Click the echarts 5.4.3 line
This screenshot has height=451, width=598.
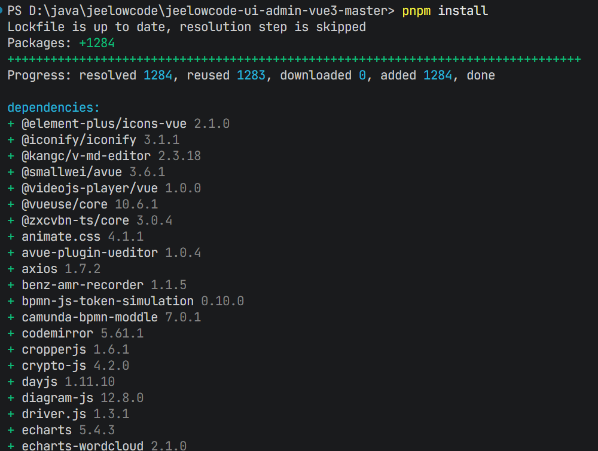pyautogui.click(x=68, y=430)
